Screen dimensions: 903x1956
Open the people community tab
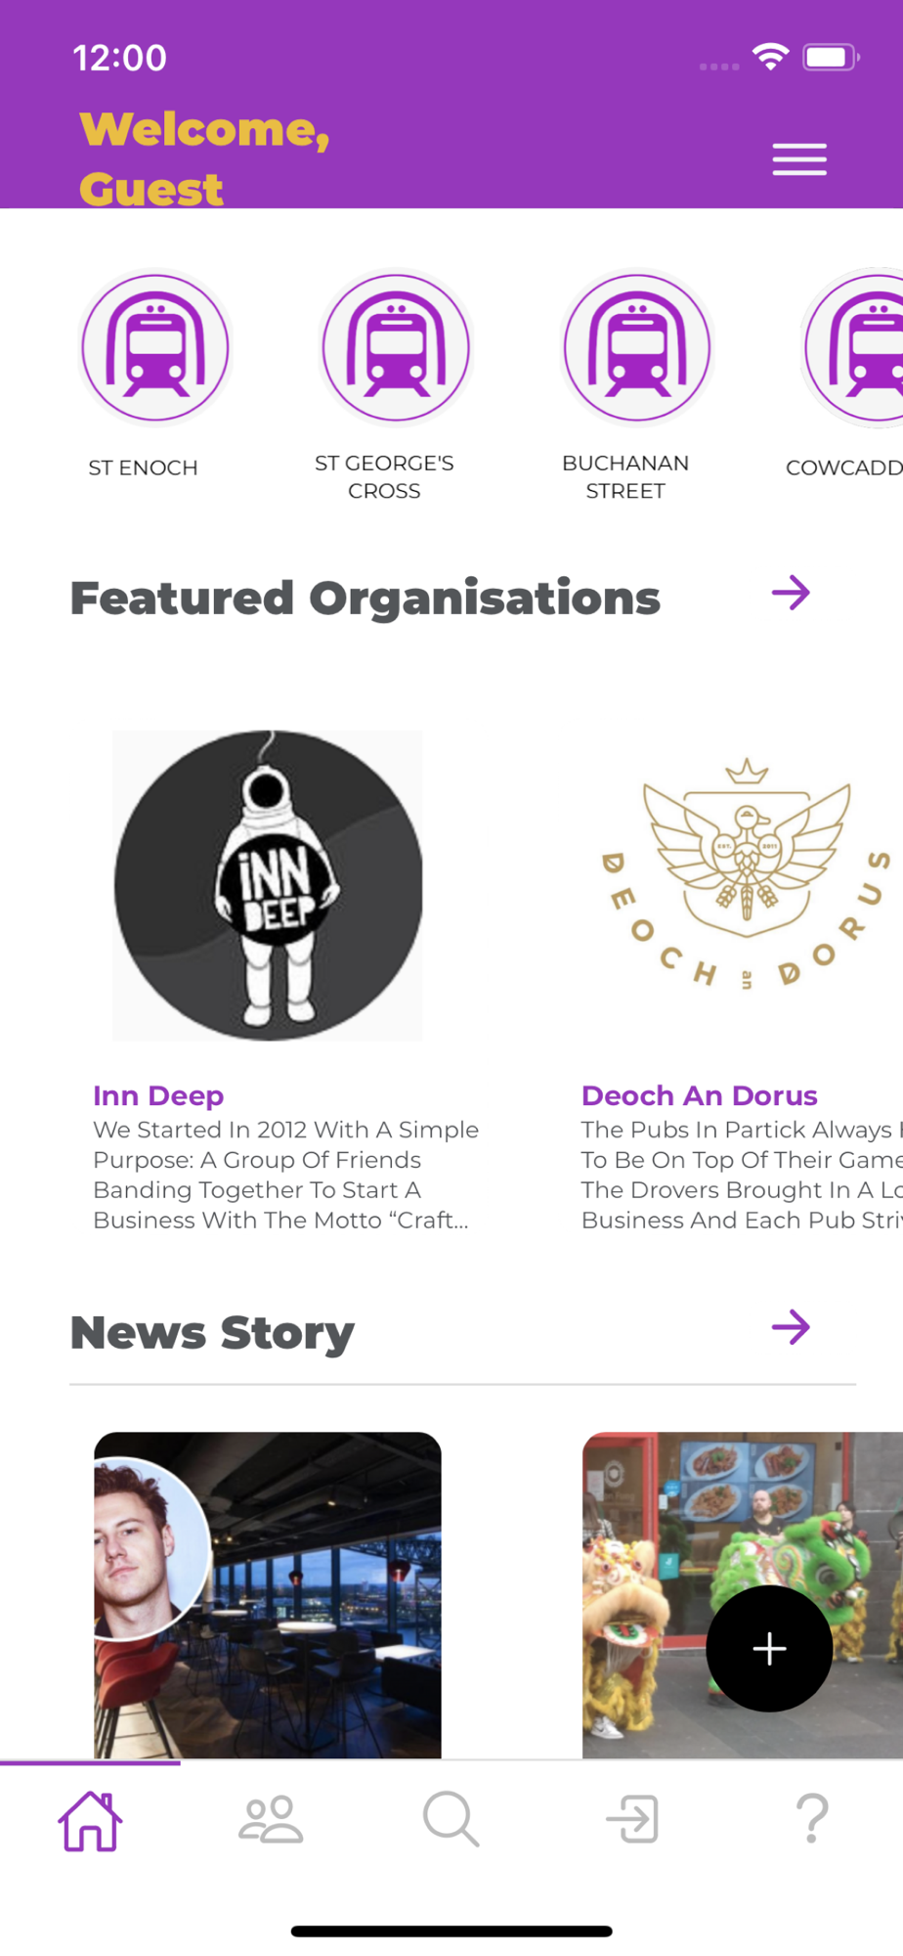(x=271, y=1819)
